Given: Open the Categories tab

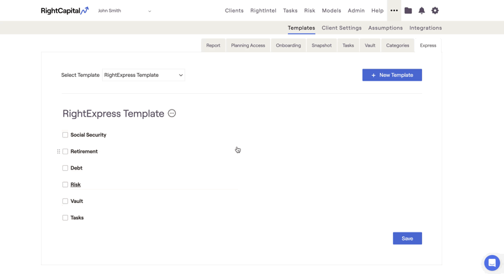Looking at the screenshot, I should click(x=398, y=45).
